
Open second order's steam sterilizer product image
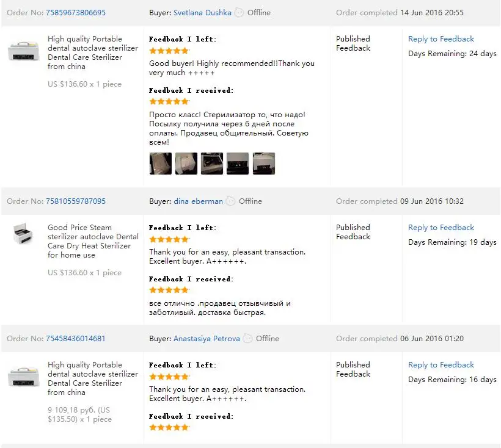click(23, 235)
